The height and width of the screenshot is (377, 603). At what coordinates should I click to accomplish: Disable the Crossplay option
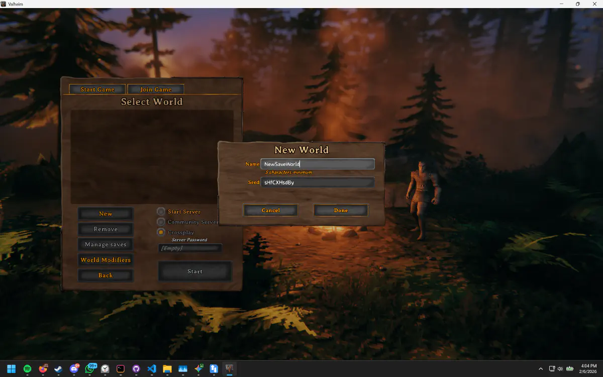click(161, 232)
